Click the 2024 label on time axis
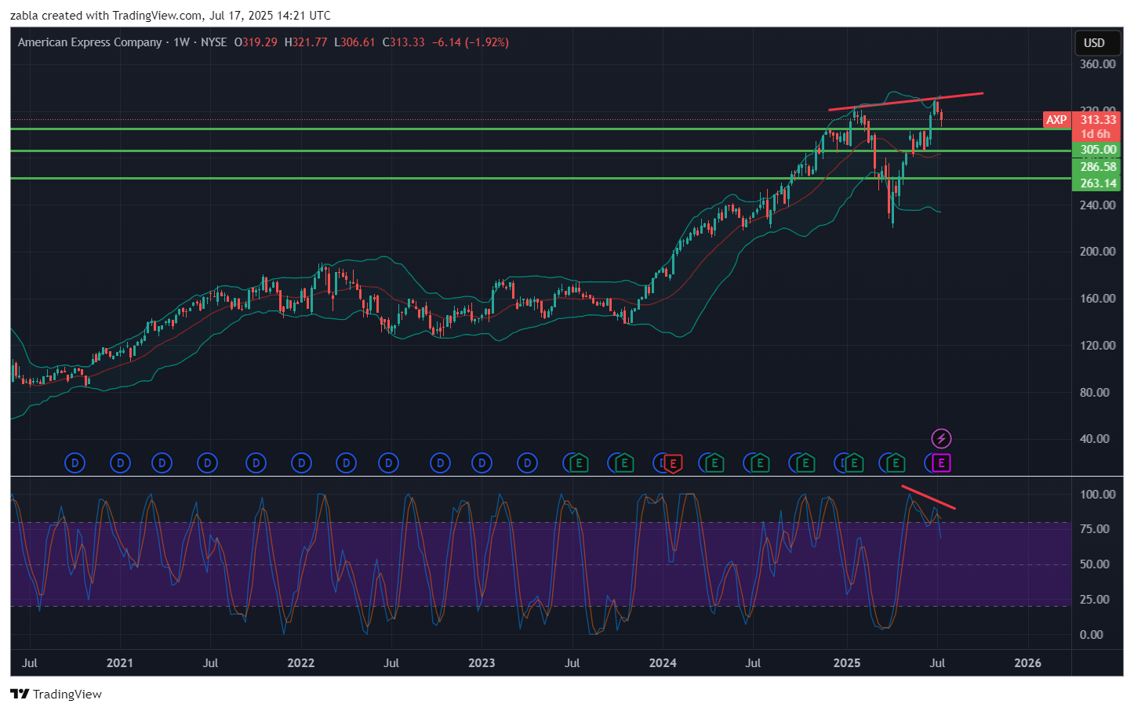Viewport: 1134px width, 711px height. tap(663, 663)
